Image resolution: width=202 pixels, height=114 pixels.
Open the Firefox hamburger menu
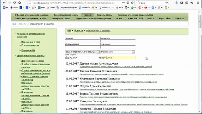[x=198, y=3]
